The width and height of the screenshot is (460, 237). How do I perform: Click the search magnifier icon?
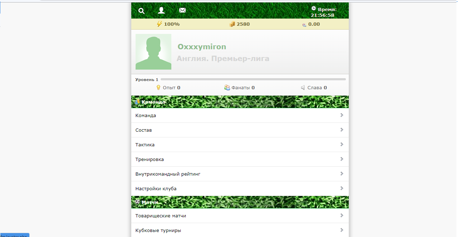[x=141, y=11]
